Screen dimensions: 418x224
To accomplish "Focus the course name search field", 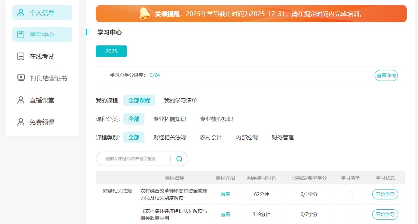I will coord(135,159).
